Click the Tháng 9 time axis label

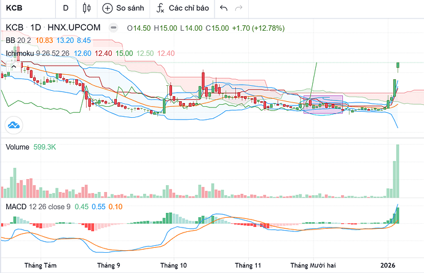108,266
